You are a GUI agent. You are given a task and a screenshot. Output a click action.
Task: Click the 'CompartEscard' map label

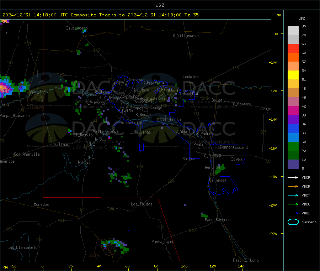pos(234,147)
